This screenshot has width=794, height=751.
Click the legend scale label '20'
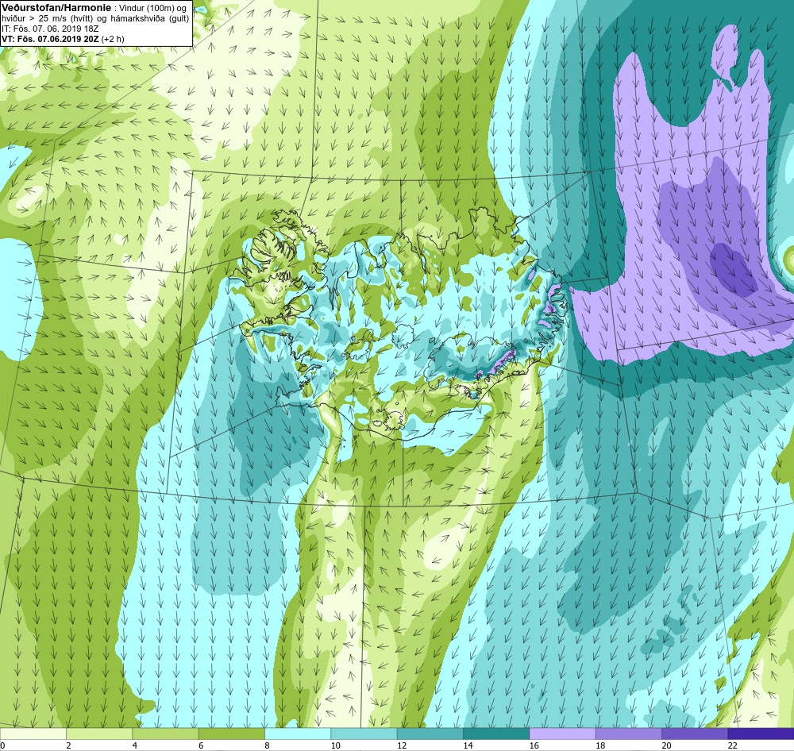(666, 745)
